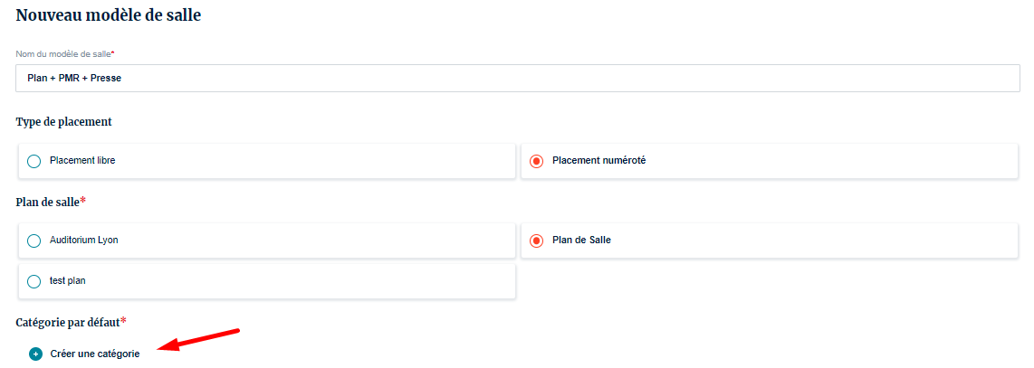Viewport: 1034px width, 368px height.
Task: Click the room model name input field
Action: click(x=517, y=78)
